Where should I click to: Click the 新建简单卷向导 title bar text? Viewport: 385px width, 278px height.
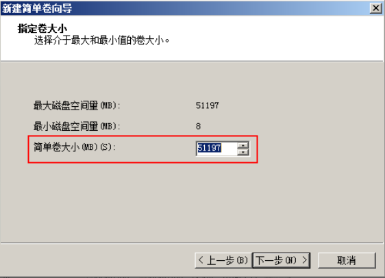coord(37,9)
